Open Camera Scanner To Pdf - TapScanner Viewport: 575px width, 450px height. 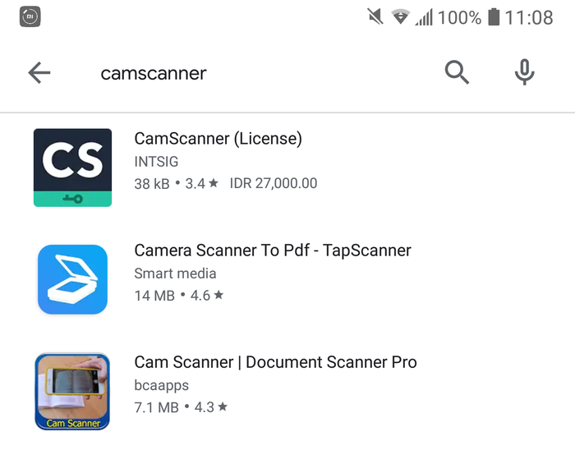[x=273, y=250]
